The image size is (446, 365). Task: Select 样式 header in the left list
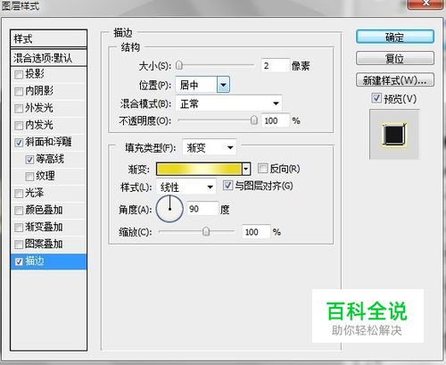click(48, 38)
